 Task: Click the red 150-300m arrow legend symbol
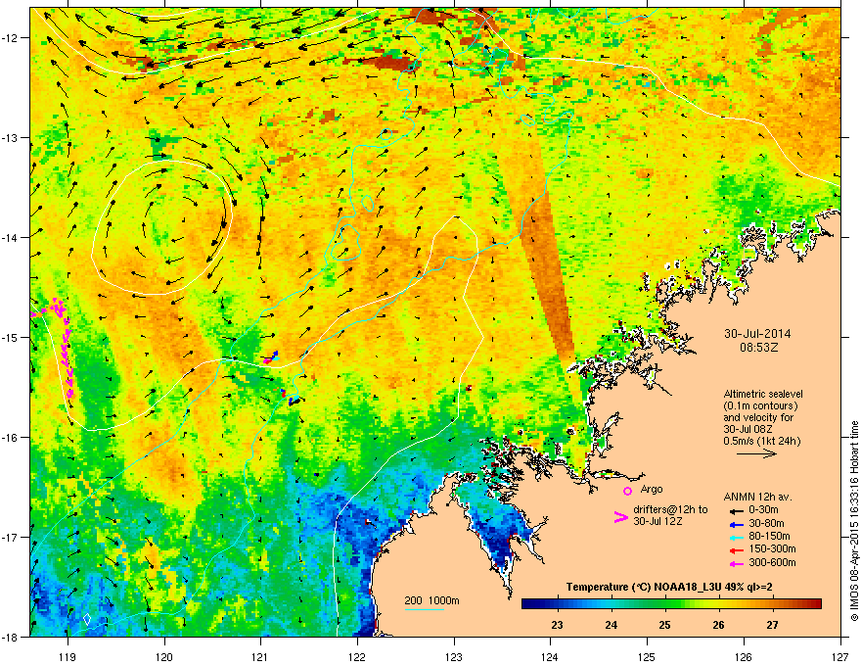point(736,550)
